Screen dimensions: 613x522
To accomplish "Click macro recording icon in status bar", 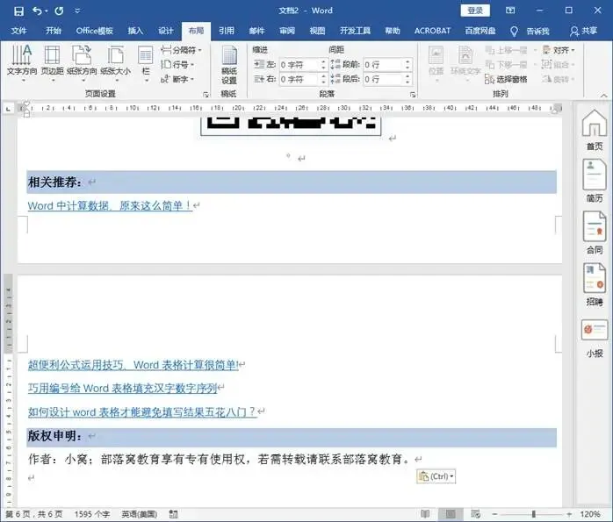I will tap(173, 514).
